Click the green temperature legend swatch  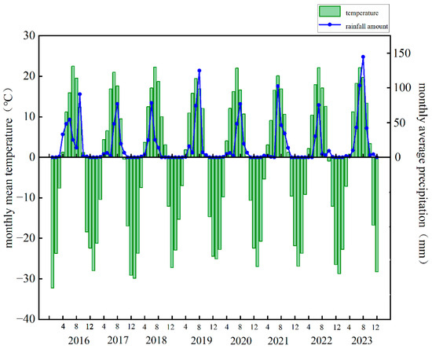[x=330, y=12]
